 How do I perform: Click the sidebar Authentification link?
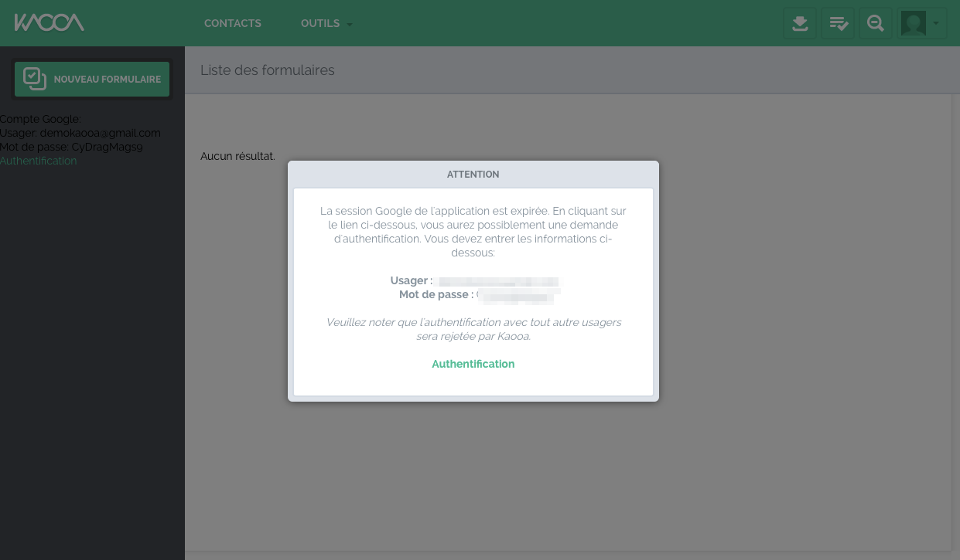39,161
